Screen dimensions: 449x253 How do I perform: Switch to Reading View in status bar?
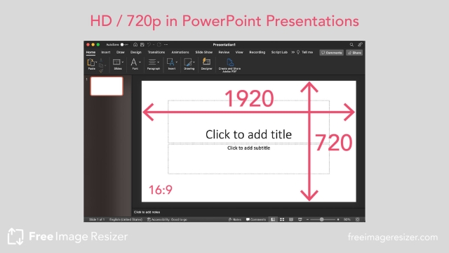(291, 219)
